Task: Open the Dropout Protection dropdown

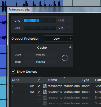Action: (58, 39)
